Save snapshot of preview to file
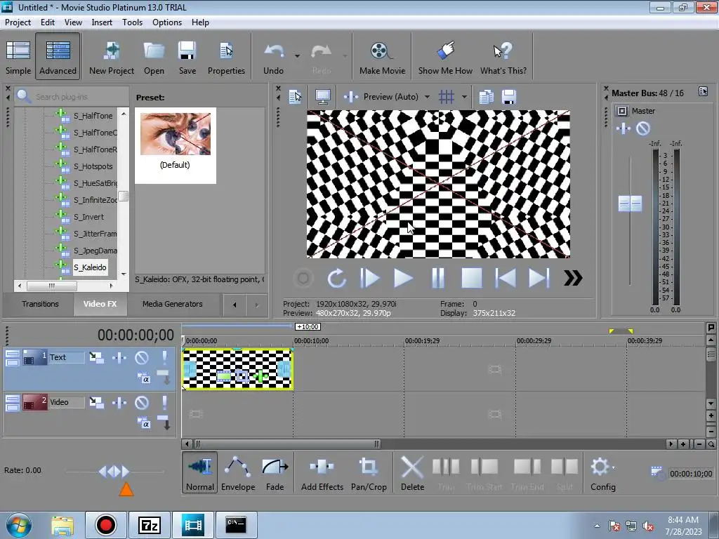Screen dimensions: 719x539 (509, 97)
